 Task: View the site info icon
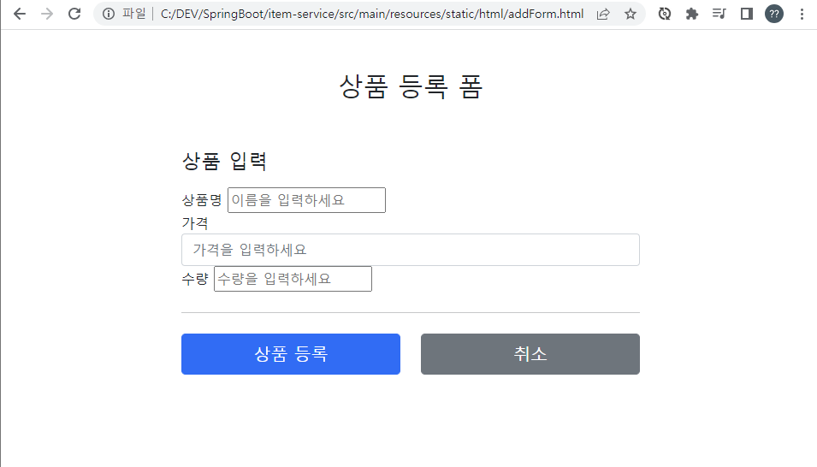(x=109, y=14)
